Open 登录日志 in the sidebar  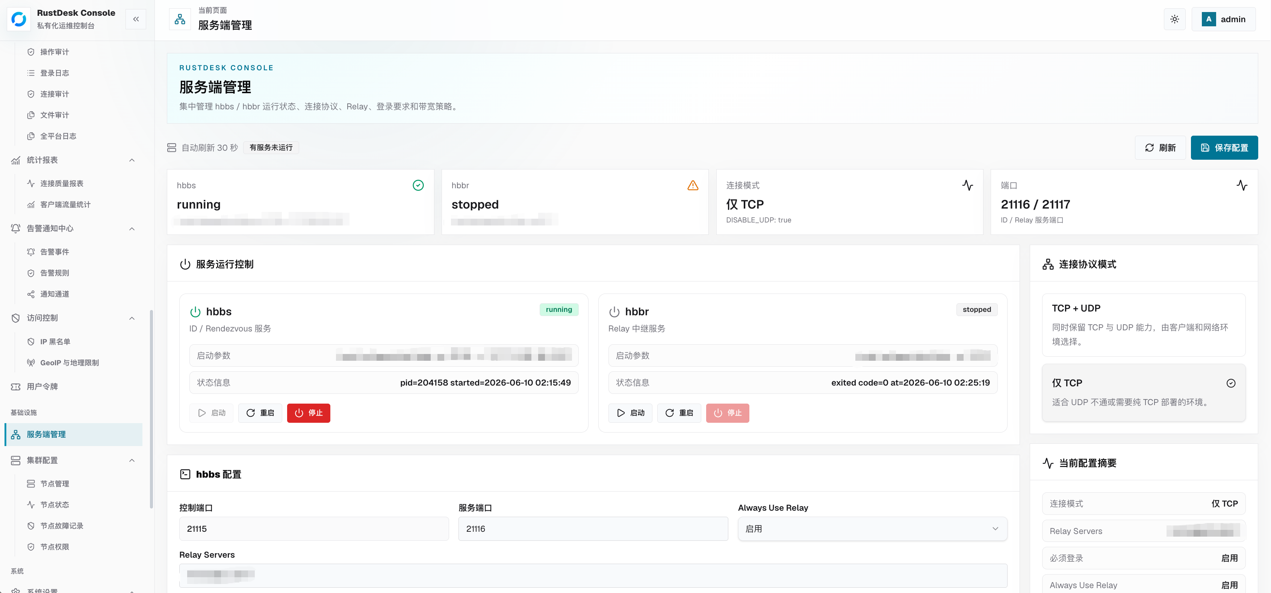pos(55,73)
